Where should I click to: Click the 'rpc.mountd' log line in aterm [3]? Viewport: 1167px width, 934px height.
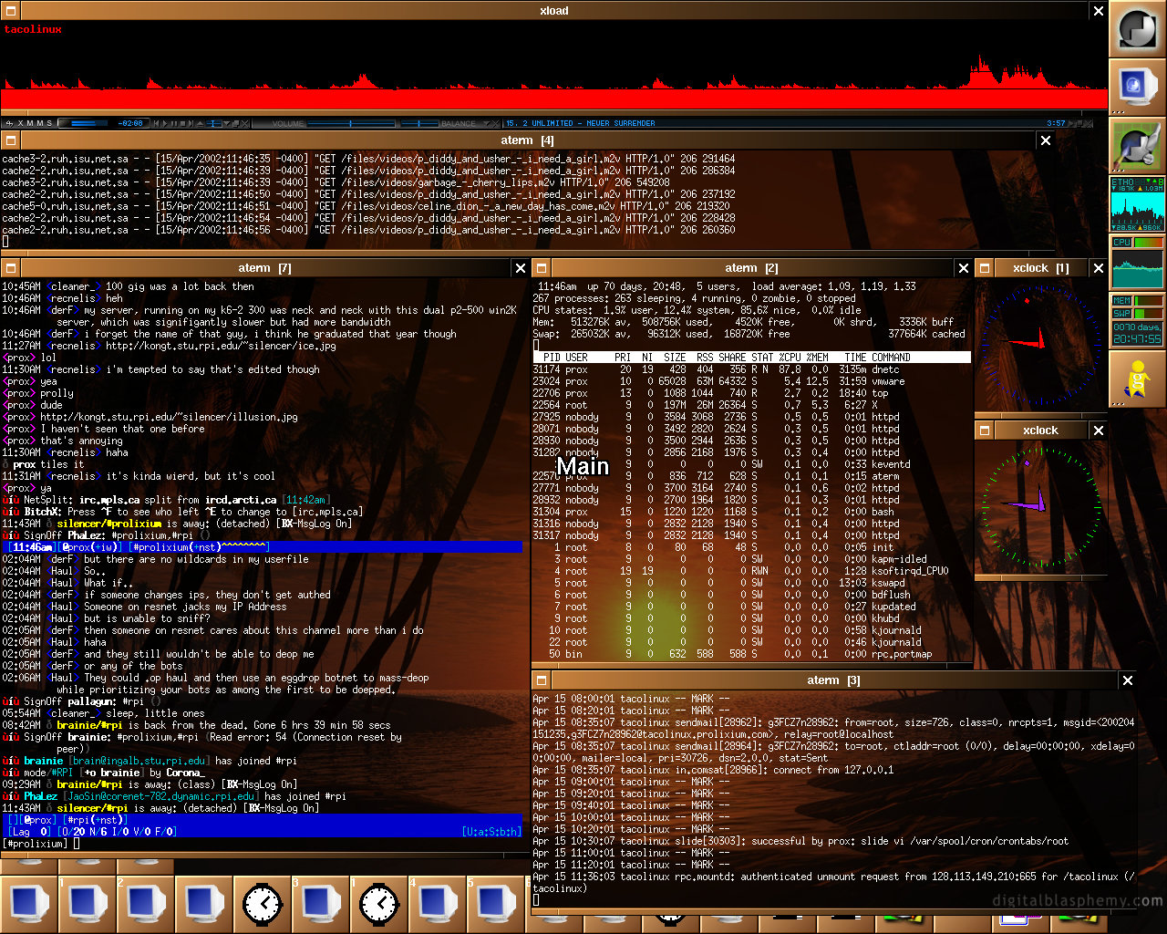coord(834,882)
